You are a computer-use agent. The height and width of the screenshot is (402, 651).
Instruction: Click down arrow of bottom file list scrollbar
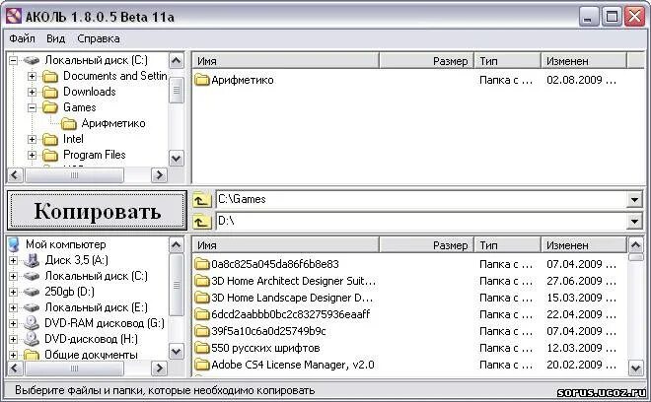click(x=636, y=368)
